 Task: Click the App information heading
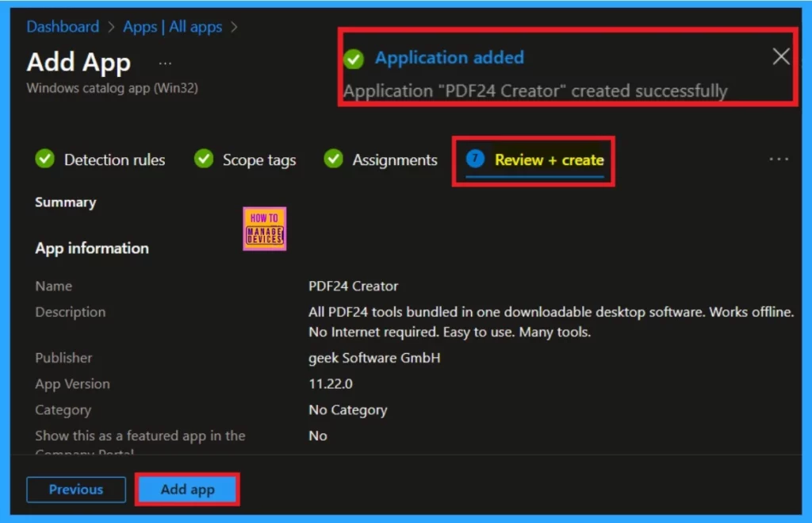[92, 248]
